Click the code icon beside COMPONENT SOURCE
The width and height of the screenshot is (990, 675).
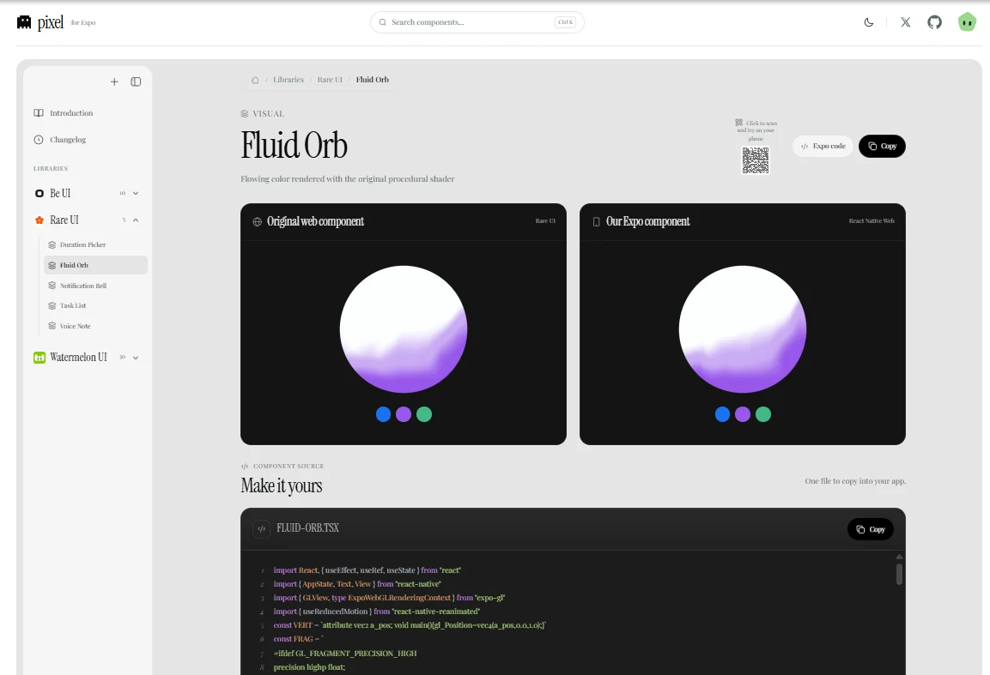click(x=245, y=467)
